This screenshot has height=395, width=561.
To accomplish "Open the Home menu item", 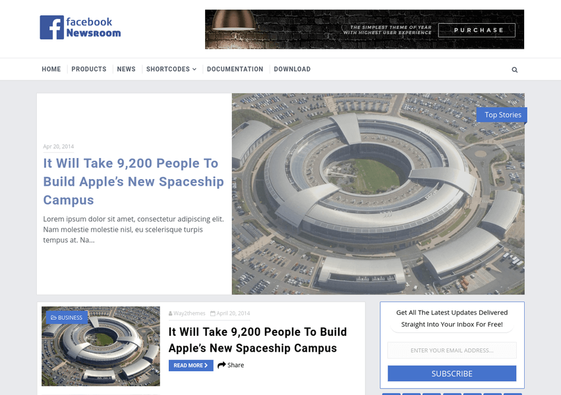I will tap(51, 69).
